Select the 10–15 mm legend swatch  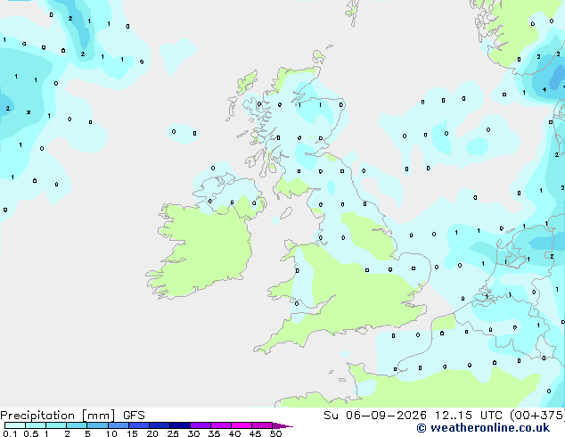point(118,425)
